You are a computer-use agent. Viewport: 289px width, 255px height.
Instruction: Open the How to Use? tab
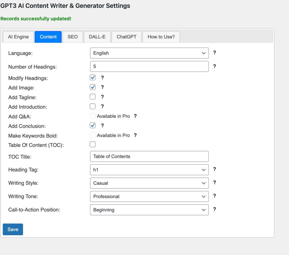pyautogui.click(x=161, y=37)
